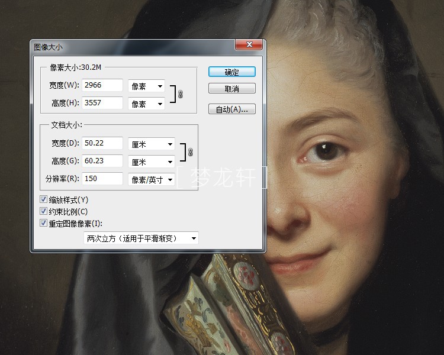
Task: Click the 分辨率(R) label
Action: point(62,179)
